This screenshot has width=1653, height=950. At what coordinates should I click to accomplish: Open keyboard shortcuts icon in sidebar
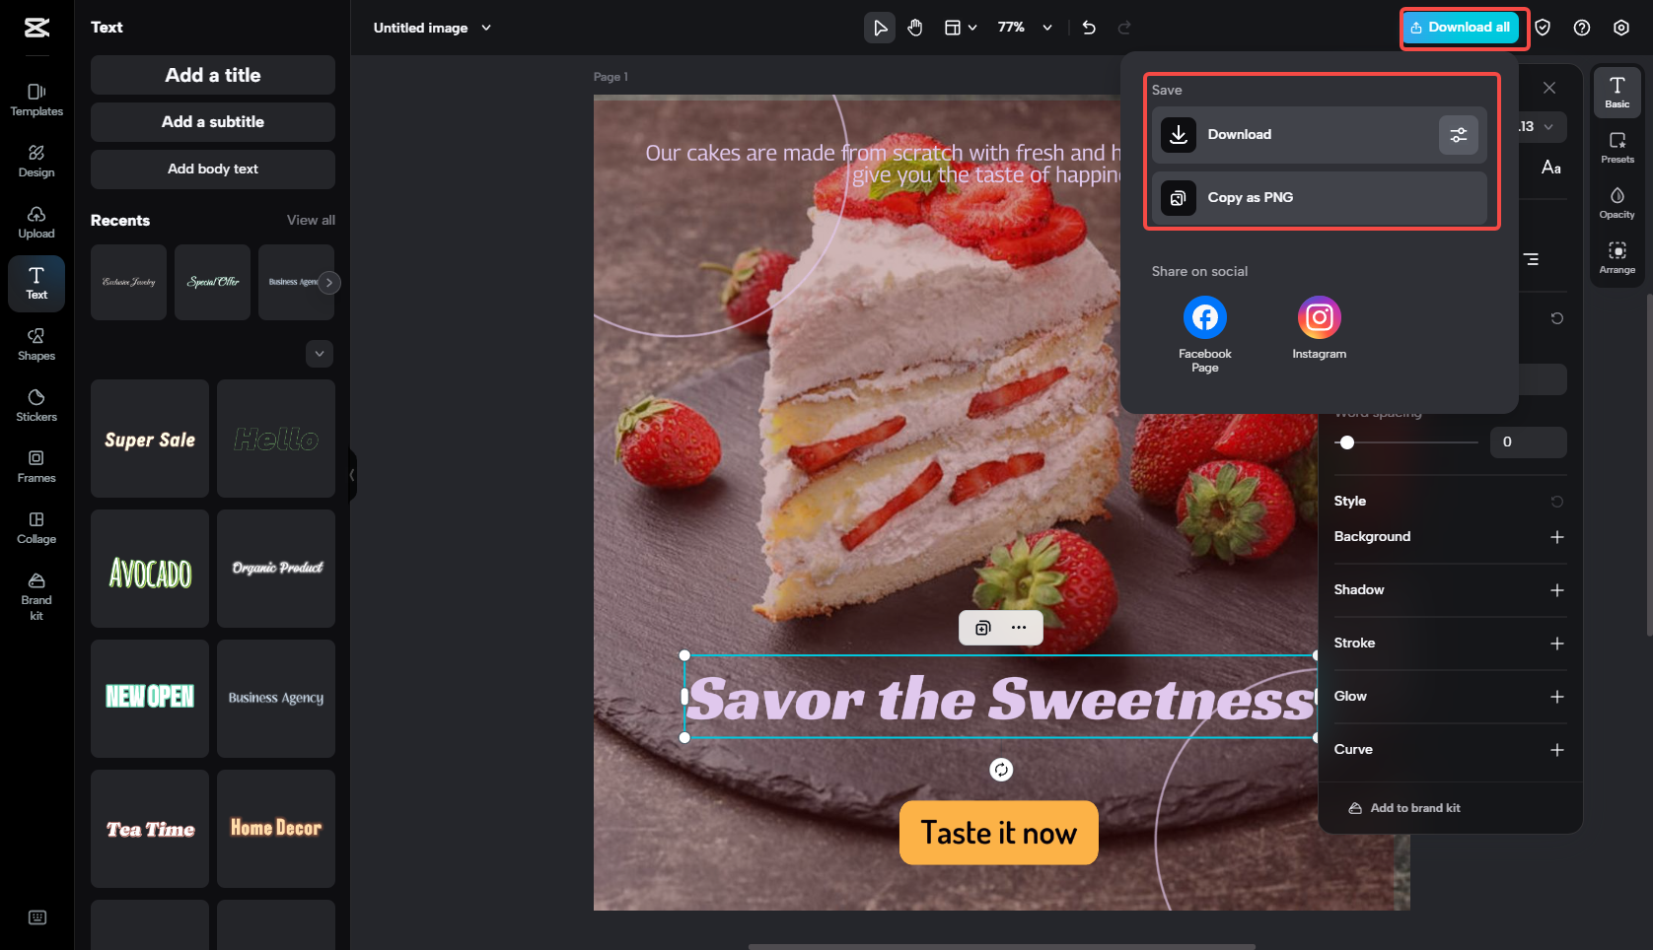coord(37,917)
